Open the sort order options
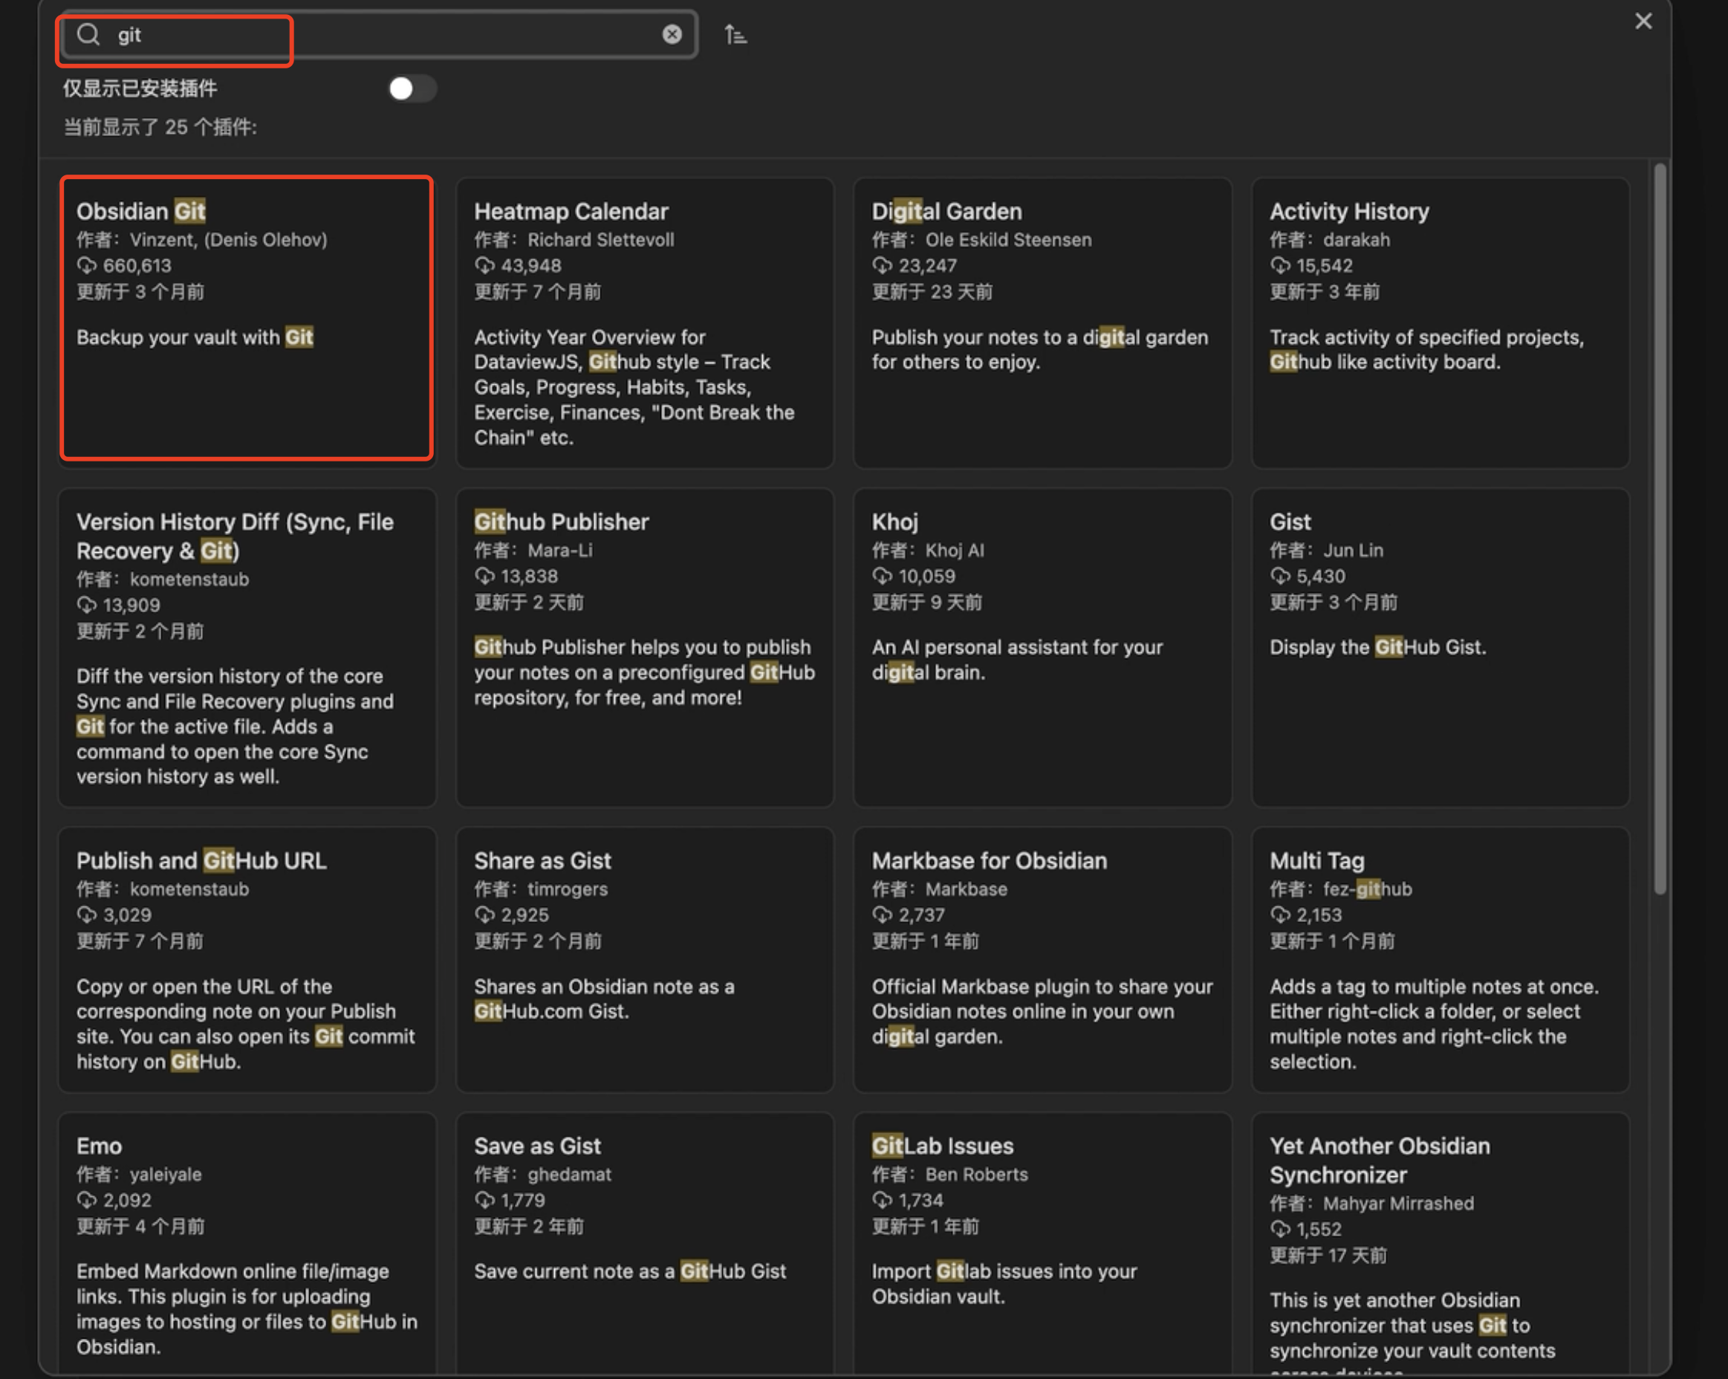Screen dimensions: 1728x1379 pos(735,35)
